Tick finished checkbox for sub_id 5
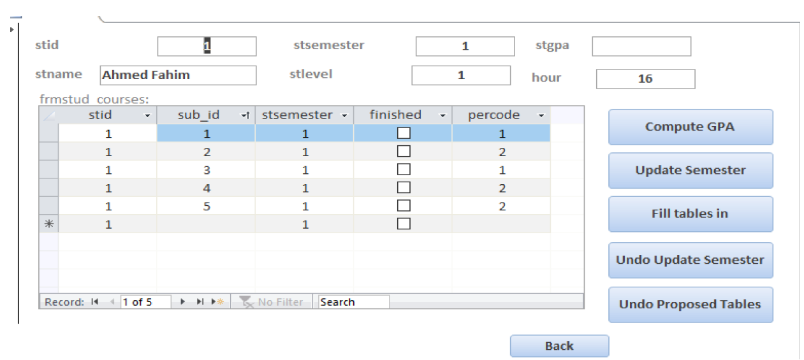The width and height of the screenshot is (804, 360). (x=404, y=206)
